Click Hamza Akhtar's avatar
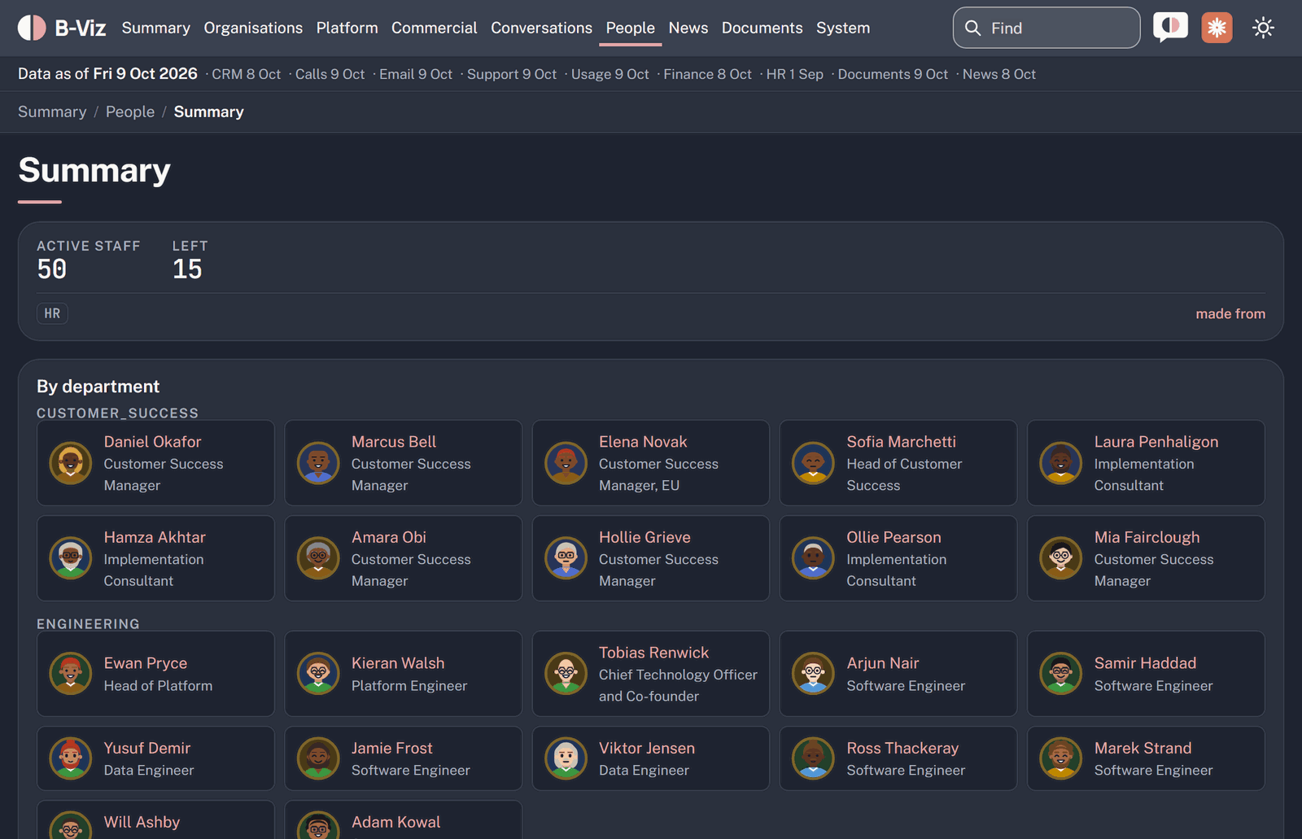This screenshot has width=1302, height=839. point(71,558)
